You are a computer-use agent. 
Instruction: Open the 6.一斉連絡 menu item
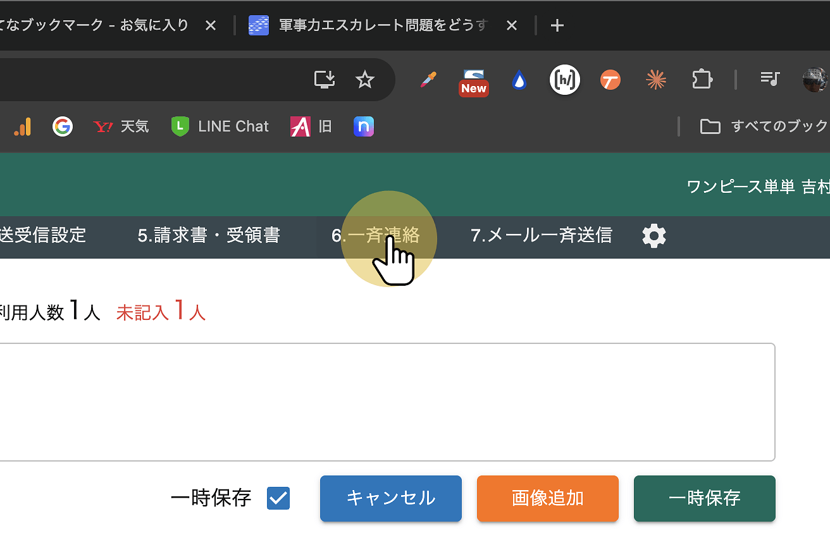376,236
